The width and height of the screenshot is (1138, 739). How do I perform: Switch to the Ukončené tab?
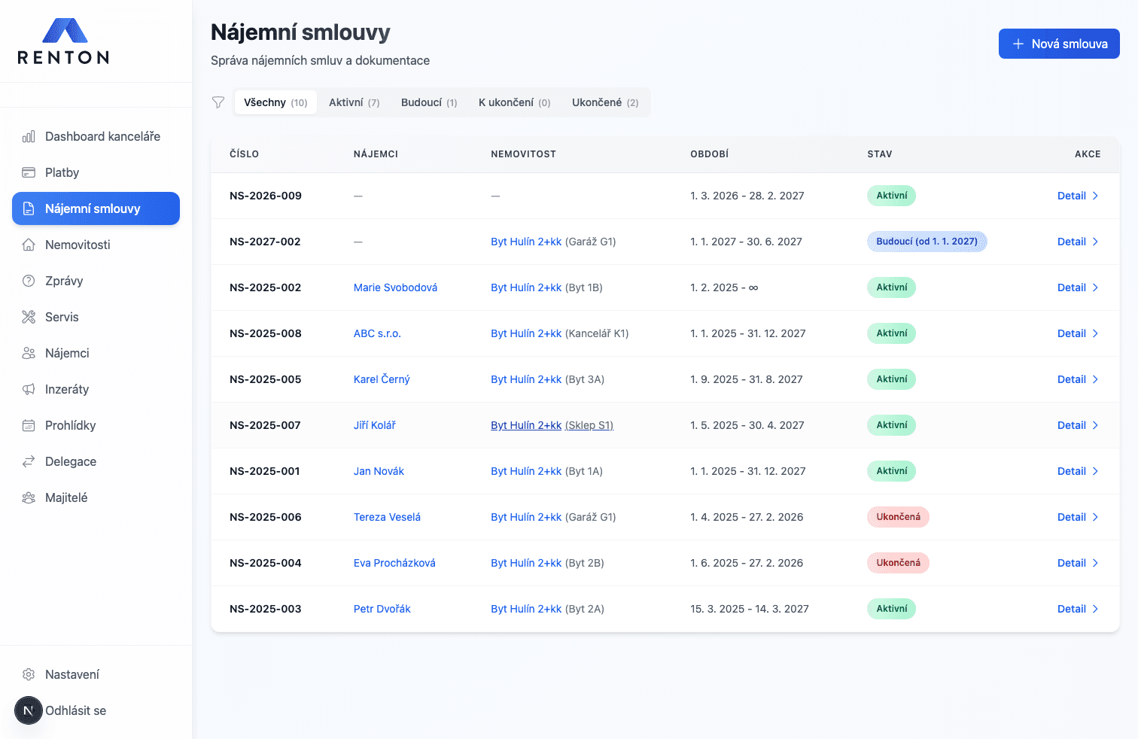604,102
